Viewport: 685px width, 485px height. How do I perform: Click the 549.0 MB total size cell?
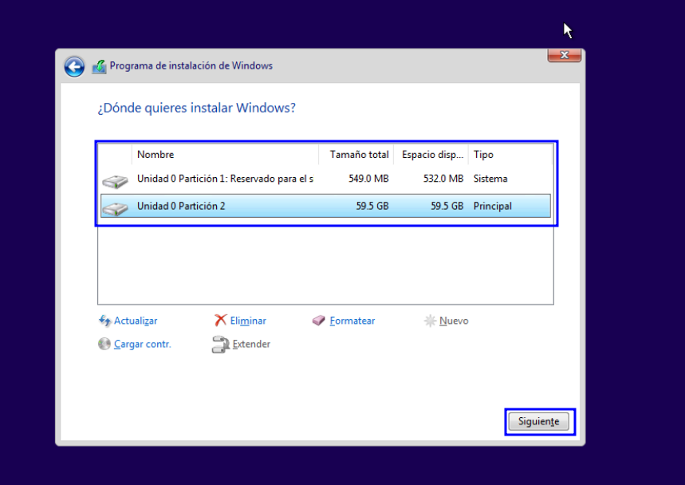368,179
